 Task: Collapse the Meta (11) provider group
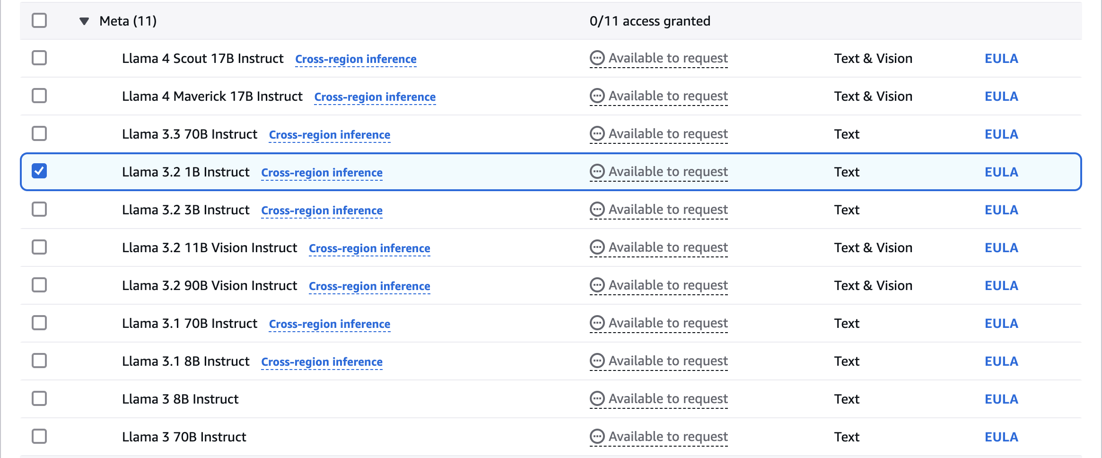[x=84, y=21]
